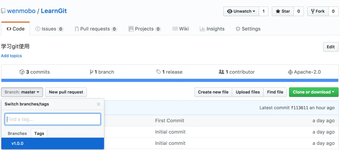Screen dimensions: 340x150
Task: Click the release tag icon
Action: [158, 72]
